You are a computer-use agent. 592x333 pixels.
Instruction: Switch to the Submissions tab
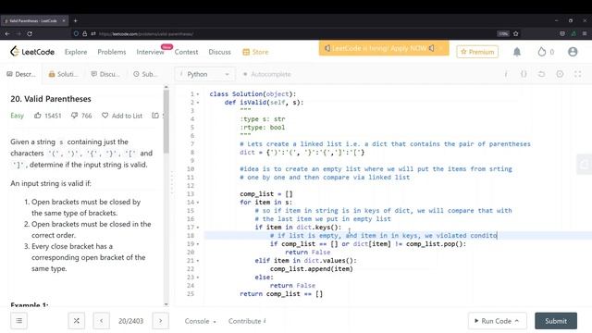click(x=145, y=74)
